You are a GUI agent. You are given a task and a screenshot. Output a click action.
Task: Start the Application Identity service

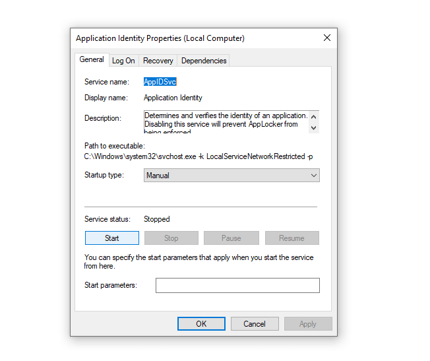[x=112, y=238]
